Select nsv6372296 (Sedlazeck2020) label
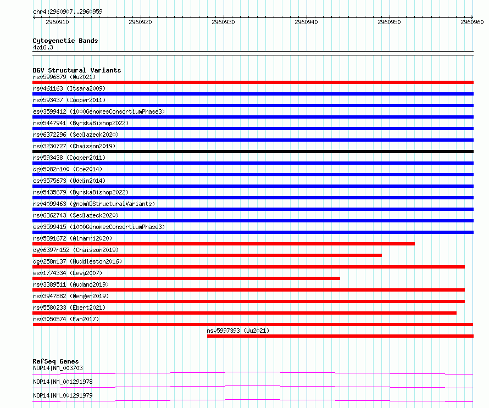489x408 pixels. pos(76,135)
